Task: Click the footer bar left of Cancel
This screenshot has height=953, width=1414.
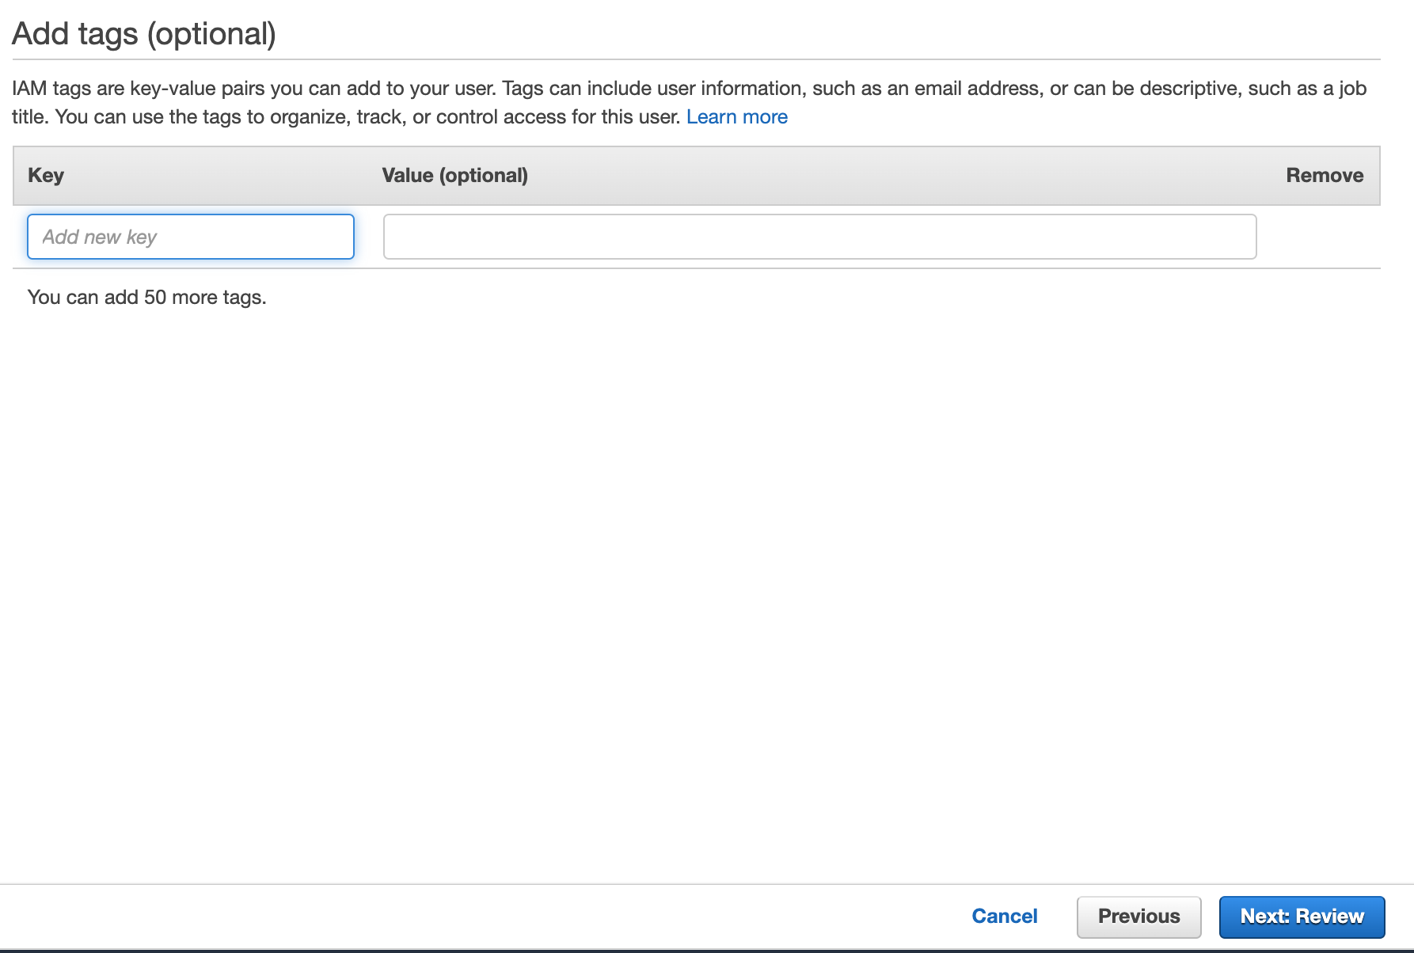Action: click(x=475, y=917)
